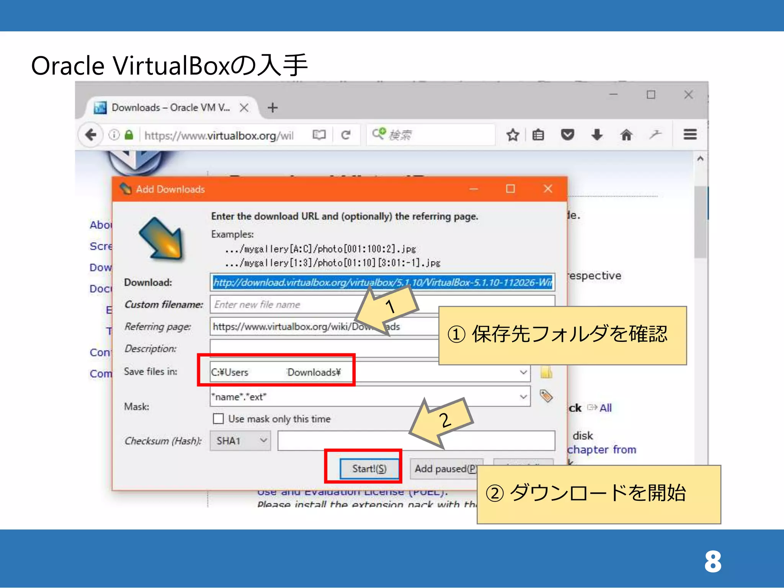Click the DownThemAll toolbar icon

pyautogui.click(x=655, y=134)
